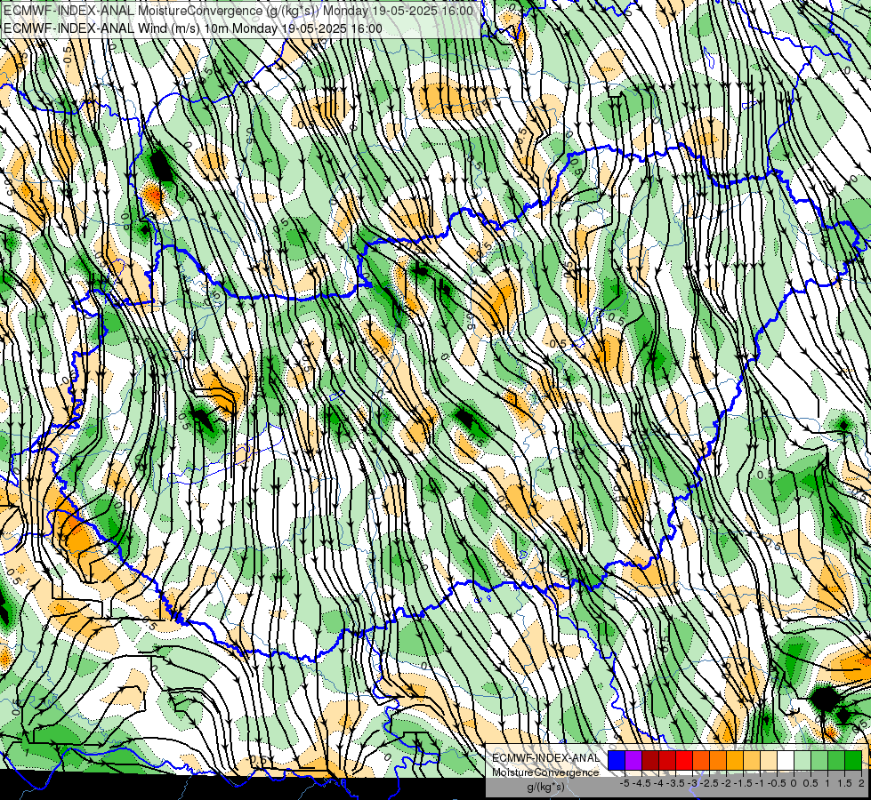Click the white legend swatch
Image resolution: width=871 pixels, height=800 pixels.
pyautogui.click(x=786, y=760)
